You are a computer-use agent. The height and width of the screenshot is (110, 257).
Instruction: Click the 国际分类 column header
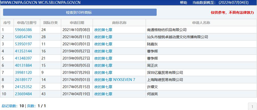(51, 23)
